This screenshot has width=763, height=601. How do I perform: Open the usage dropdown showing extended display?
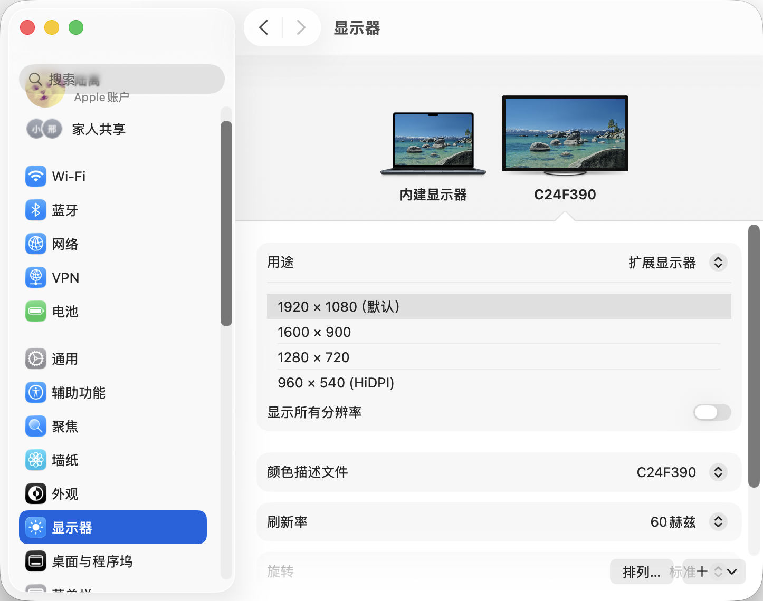click(x=718, y=263)
